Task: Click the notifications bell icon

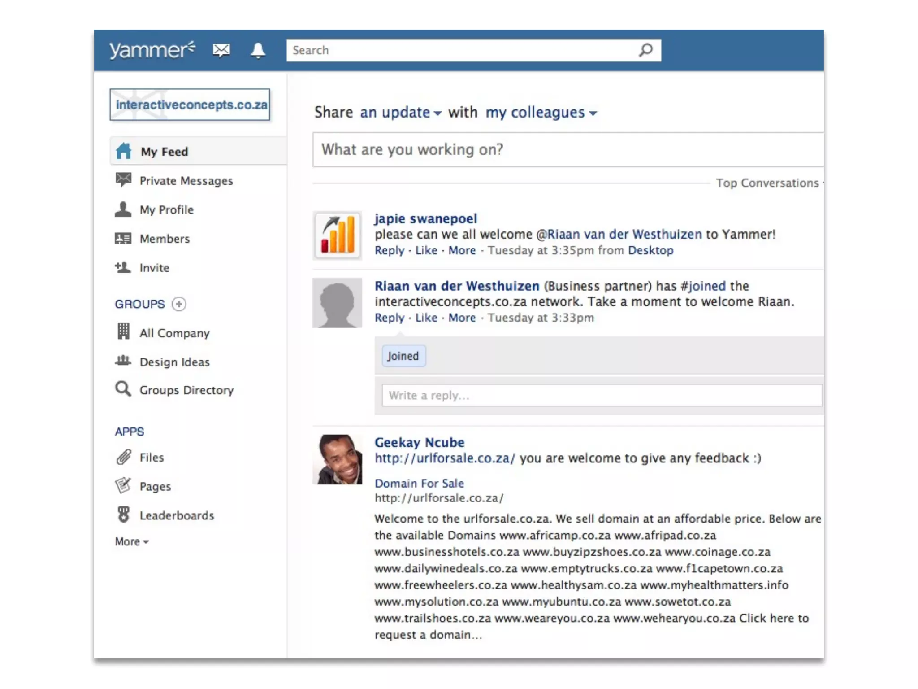Action: pyautogui.click(x=258, y=50)
